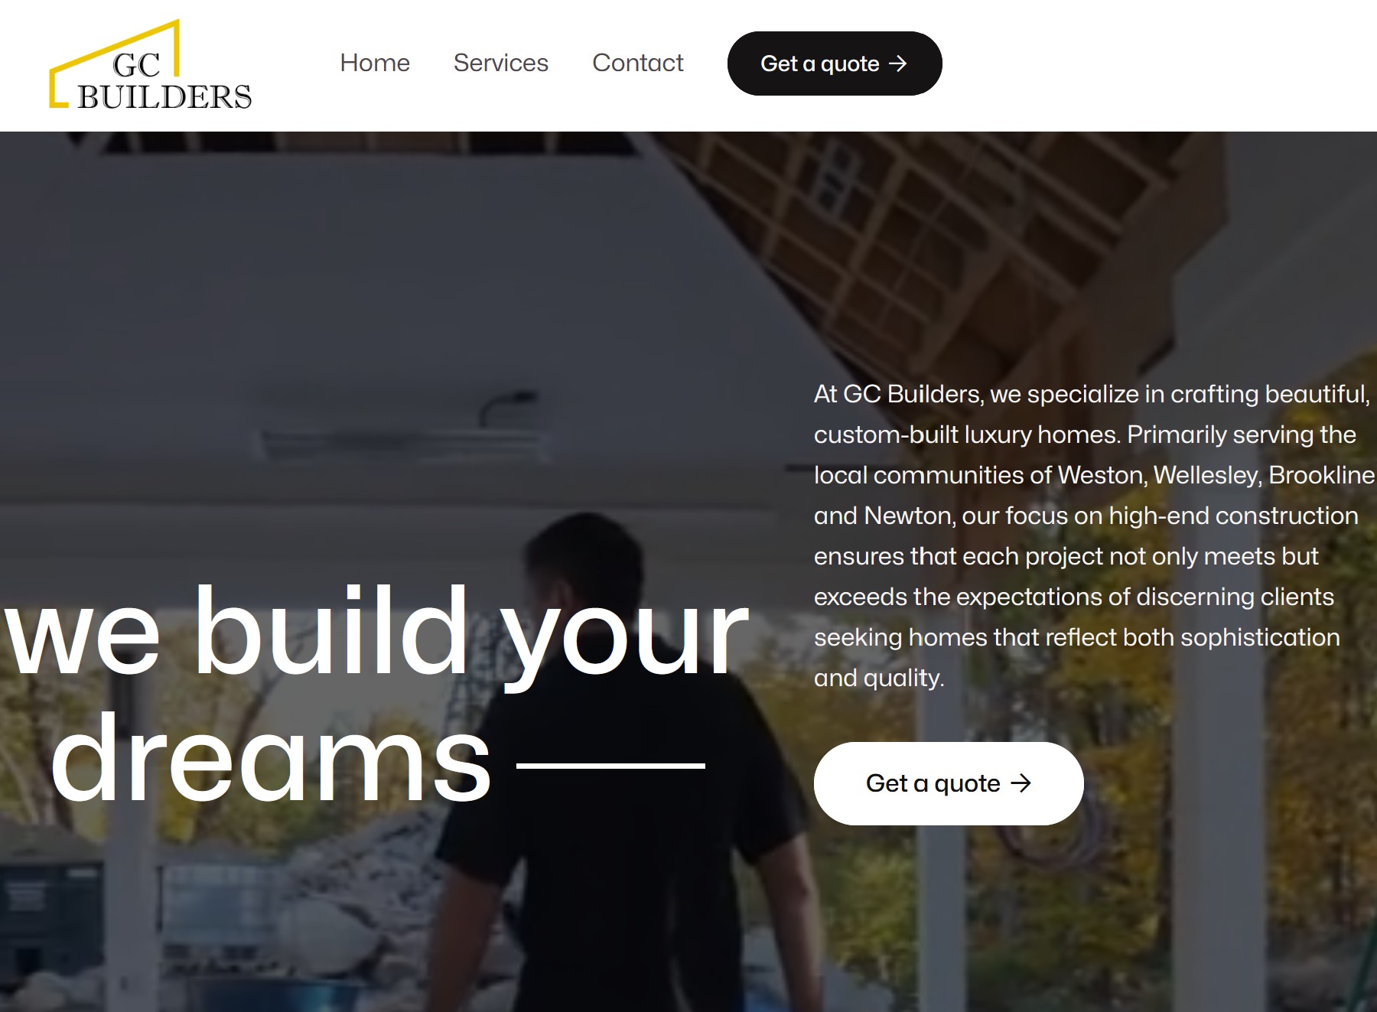The width and height of the screenshot is (1377, 1012).
Task: Click the BUILDERS word in the logo
Action: pos(164,96)
